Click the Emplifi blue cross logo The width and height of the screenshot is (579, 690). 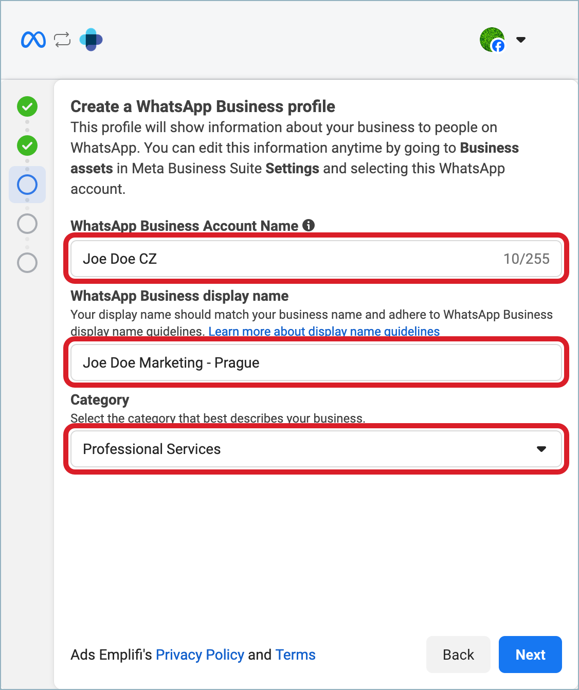click(x=92, y=40)
